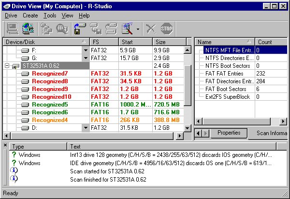Open the dropdown arrow next to Scan icon

point(139,29)
